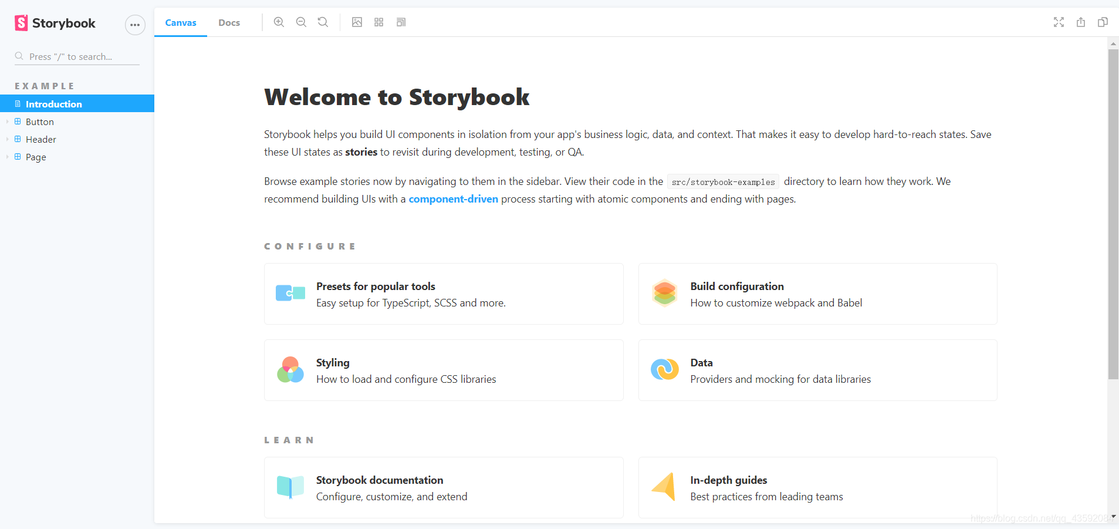Click the search magnifier icon
Viewport: 1119px width, 529px height.
[x=19, y=56]
